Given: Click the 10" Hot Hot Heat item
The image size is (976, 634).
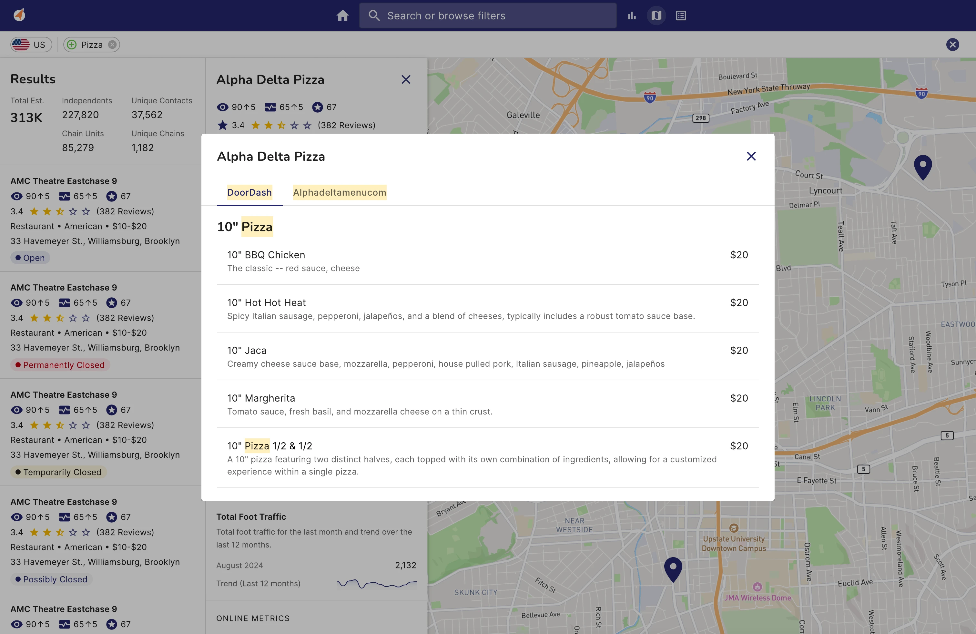Looking at the screenshot, I should pyautogui.click(x=488, y=309).
